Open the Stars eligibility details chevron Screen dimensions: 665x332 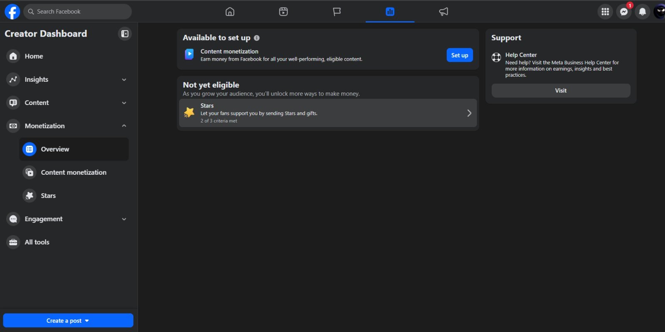469,113
